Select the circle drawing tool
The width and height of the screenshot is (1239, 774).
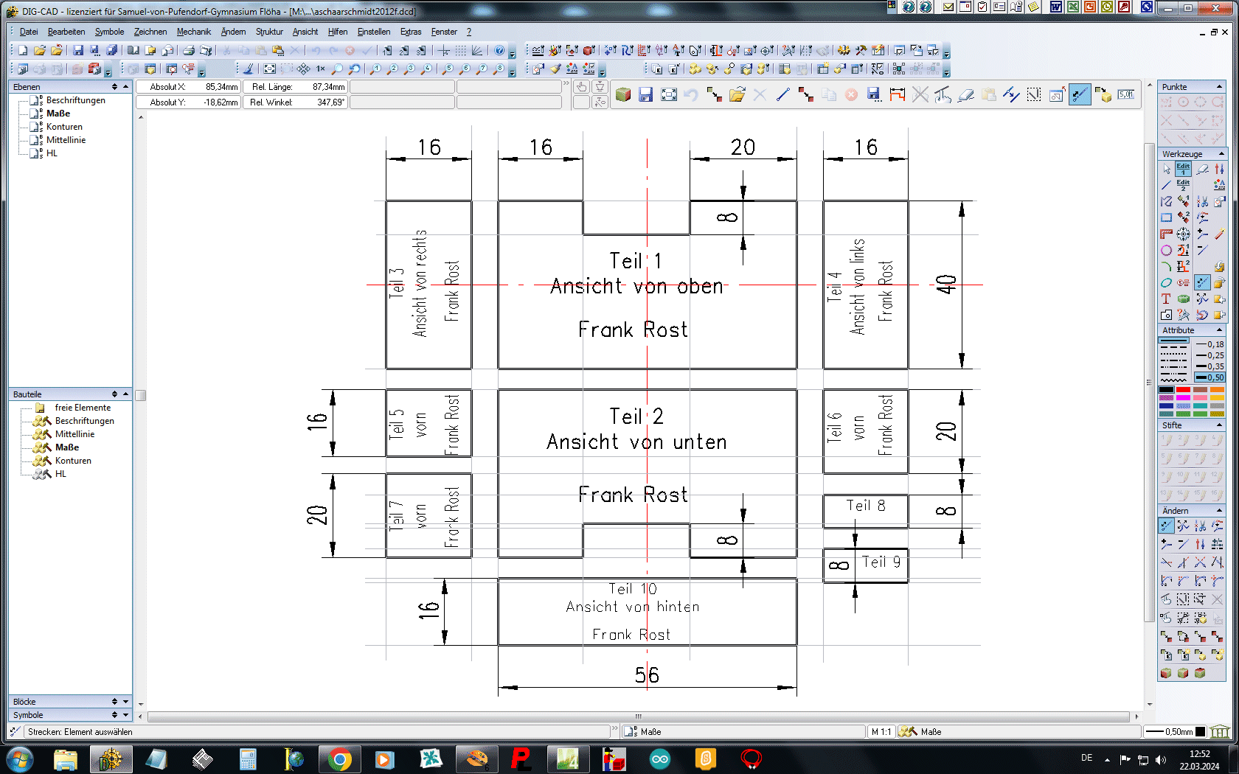pyautogui.click(x=1167, y=250)
